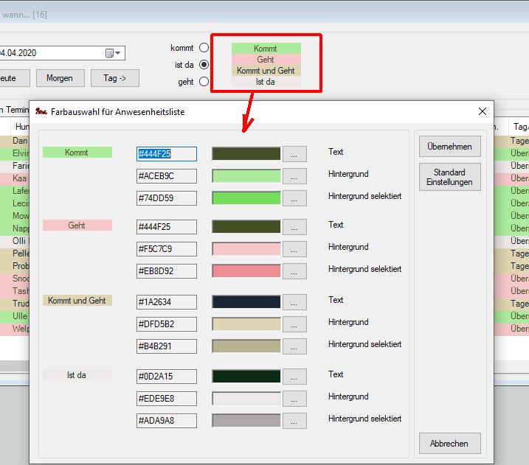Image resolution: width=529 pixels, height=465 pixels.
Task: Click browse button for Ist da Hintergrund
Action: click(295, 399)
